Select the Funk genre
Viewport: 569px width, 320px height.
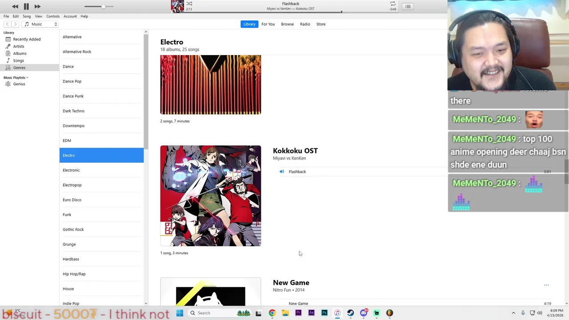coord(101,215)
